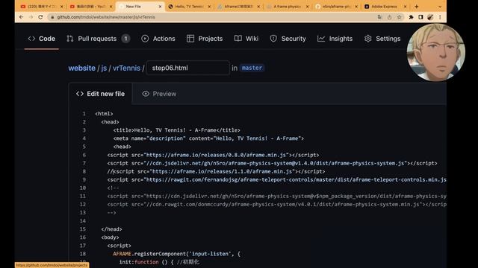Open the Security tab

coord(288,39)
